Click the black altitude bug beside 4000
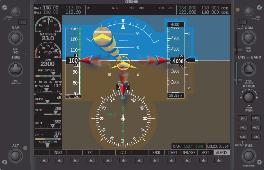The width and height of the screenshot is (264, 170). coord(190,60)
